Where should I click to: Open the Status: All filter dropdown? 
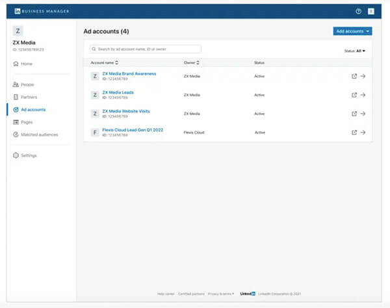(x=355, y=51)
